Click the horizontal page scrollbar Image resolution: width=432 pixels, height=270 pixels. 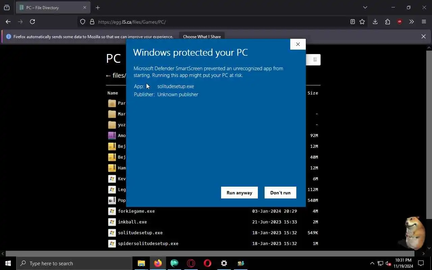point(210,253)
